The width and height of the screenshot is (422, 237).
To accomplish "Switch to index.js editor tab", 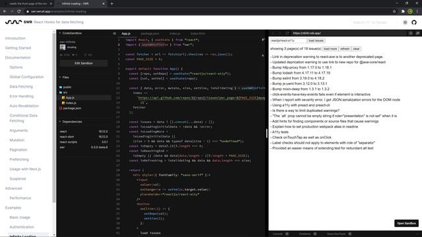I will point(175,34).
